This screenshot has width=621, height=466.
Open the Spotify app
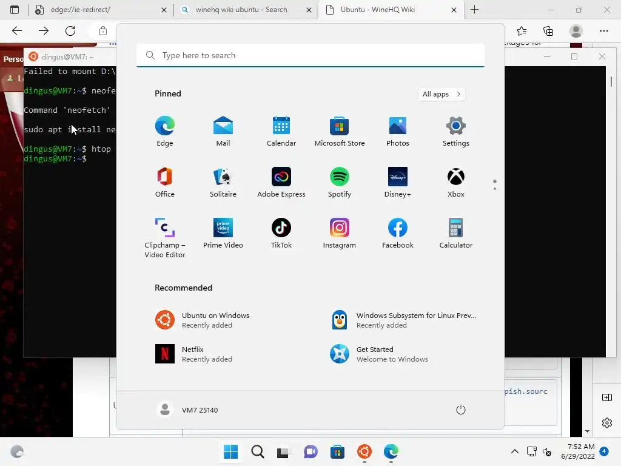point(340,182)
